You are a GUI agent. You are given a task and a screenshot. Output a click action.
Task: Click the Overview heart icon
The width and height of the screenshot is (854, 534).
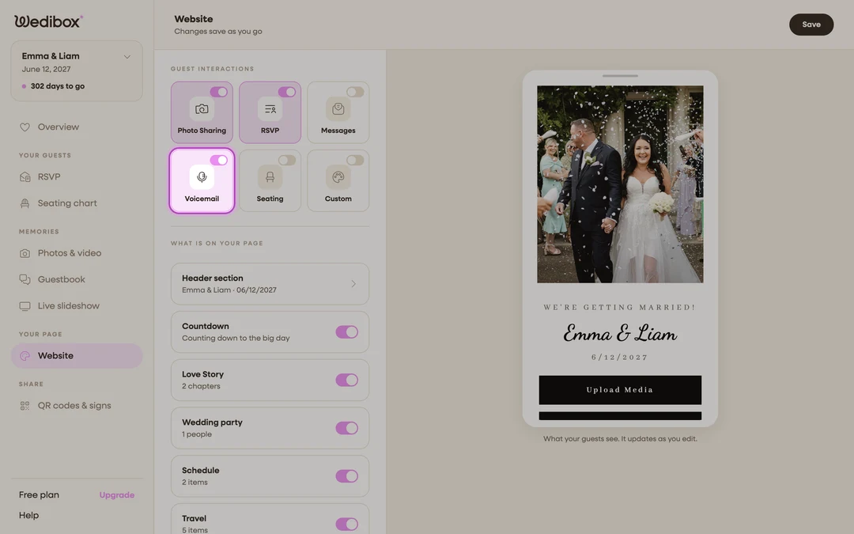coord(25,127)
